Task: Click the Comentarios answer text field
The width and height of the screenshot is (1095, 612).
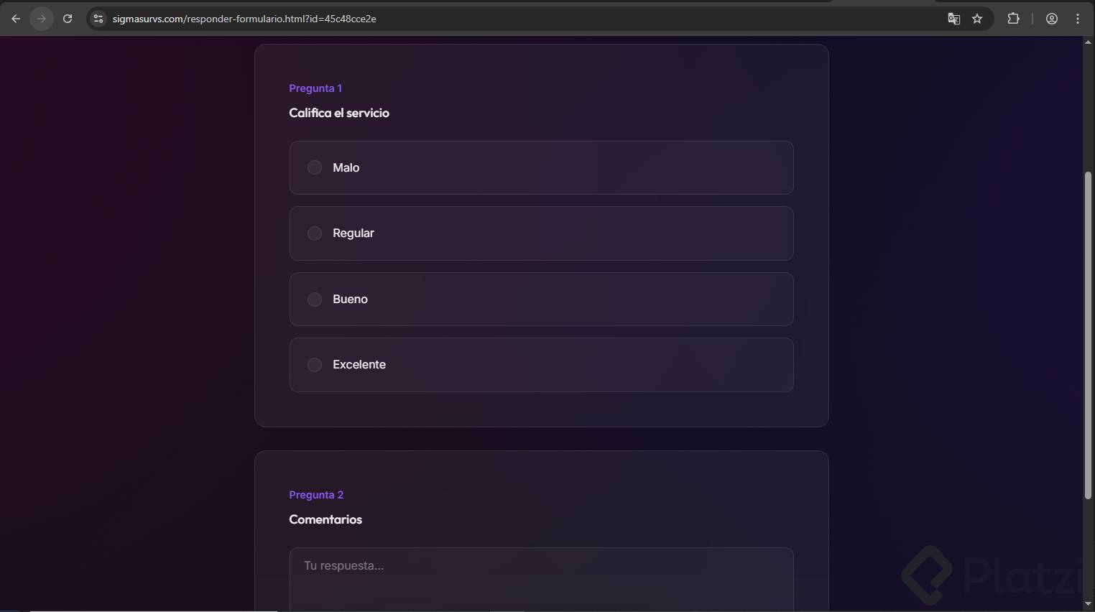Action: [x=541, y=578]
